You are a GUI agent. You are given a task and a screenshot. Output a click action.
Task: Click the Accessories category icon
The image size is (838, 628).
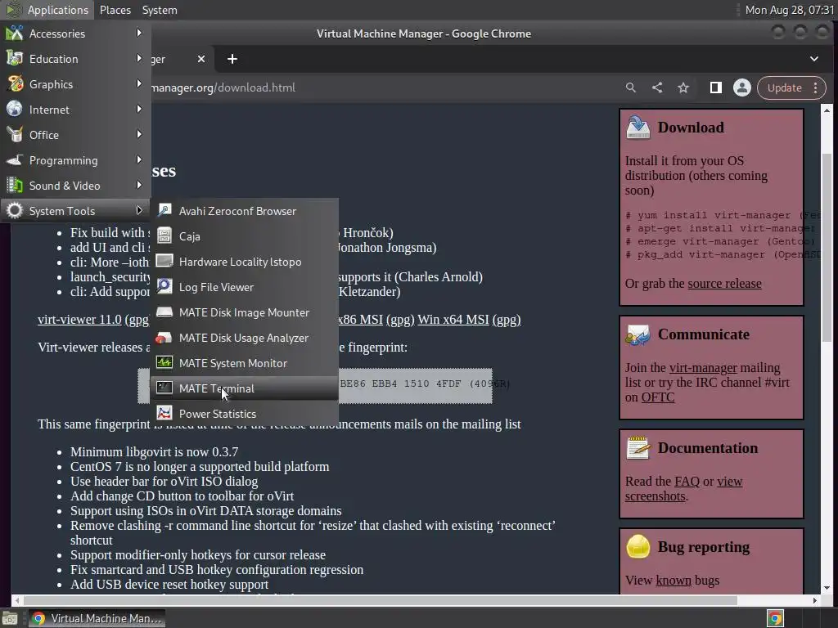pos(15,33)
